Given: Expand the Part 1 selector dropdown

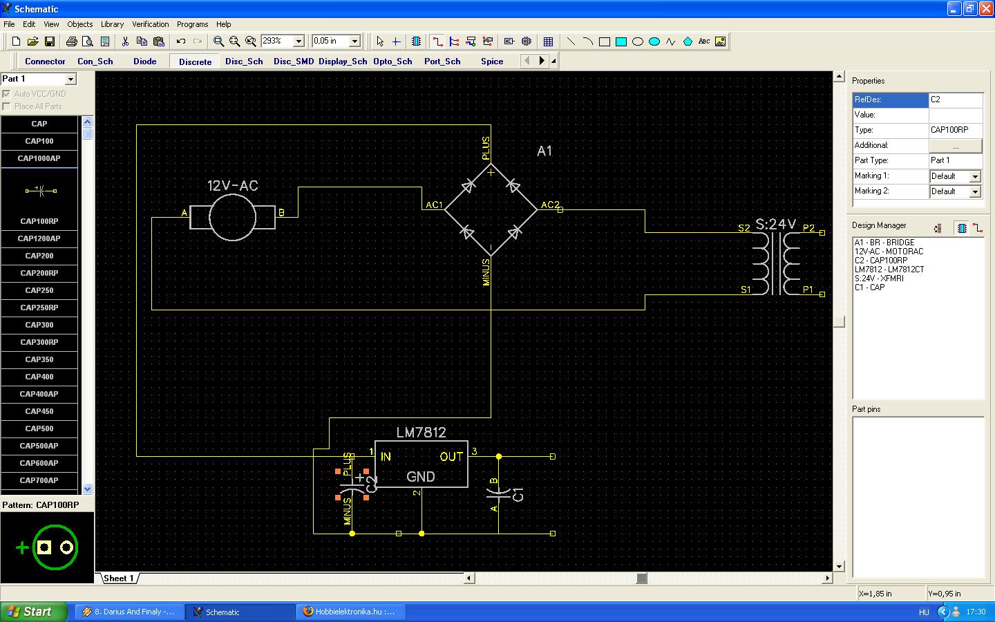Looking at the screenshot, I should (70, 79).
